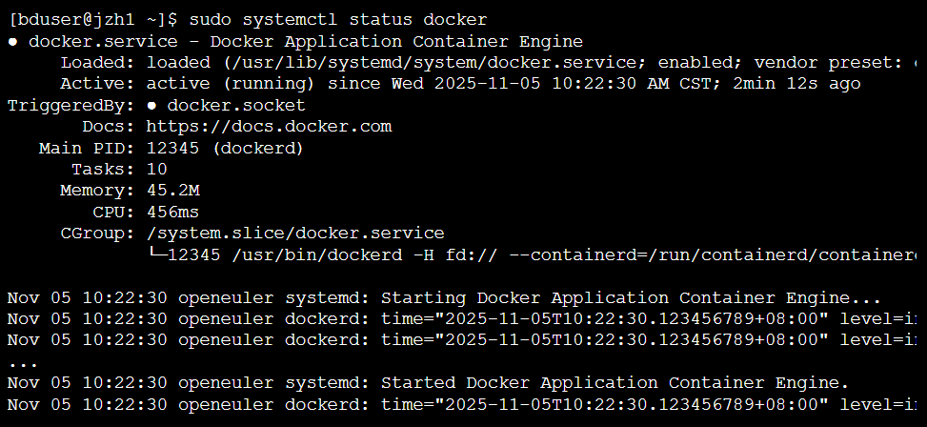Viewport: 927px width, 427px height.
Task: Click the Main PID value 12345 (dockerd)
Action: coord(225,148)
